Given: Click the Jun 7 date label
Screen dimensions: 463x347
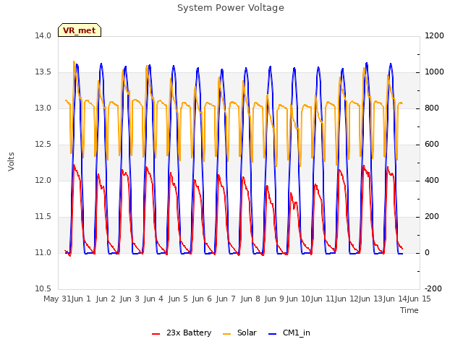Looking at the screenshot, I should [x=226, y=299].
